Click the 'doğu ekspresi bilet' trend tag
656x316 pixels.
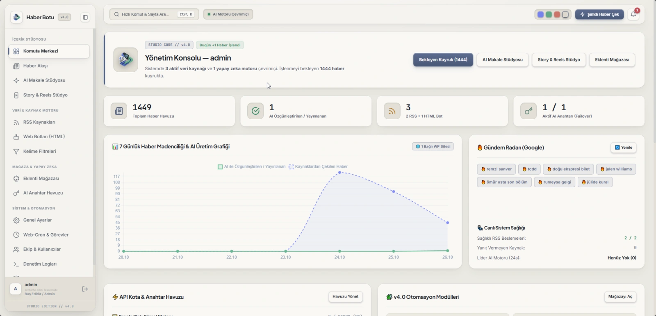[x=568, y=169]
